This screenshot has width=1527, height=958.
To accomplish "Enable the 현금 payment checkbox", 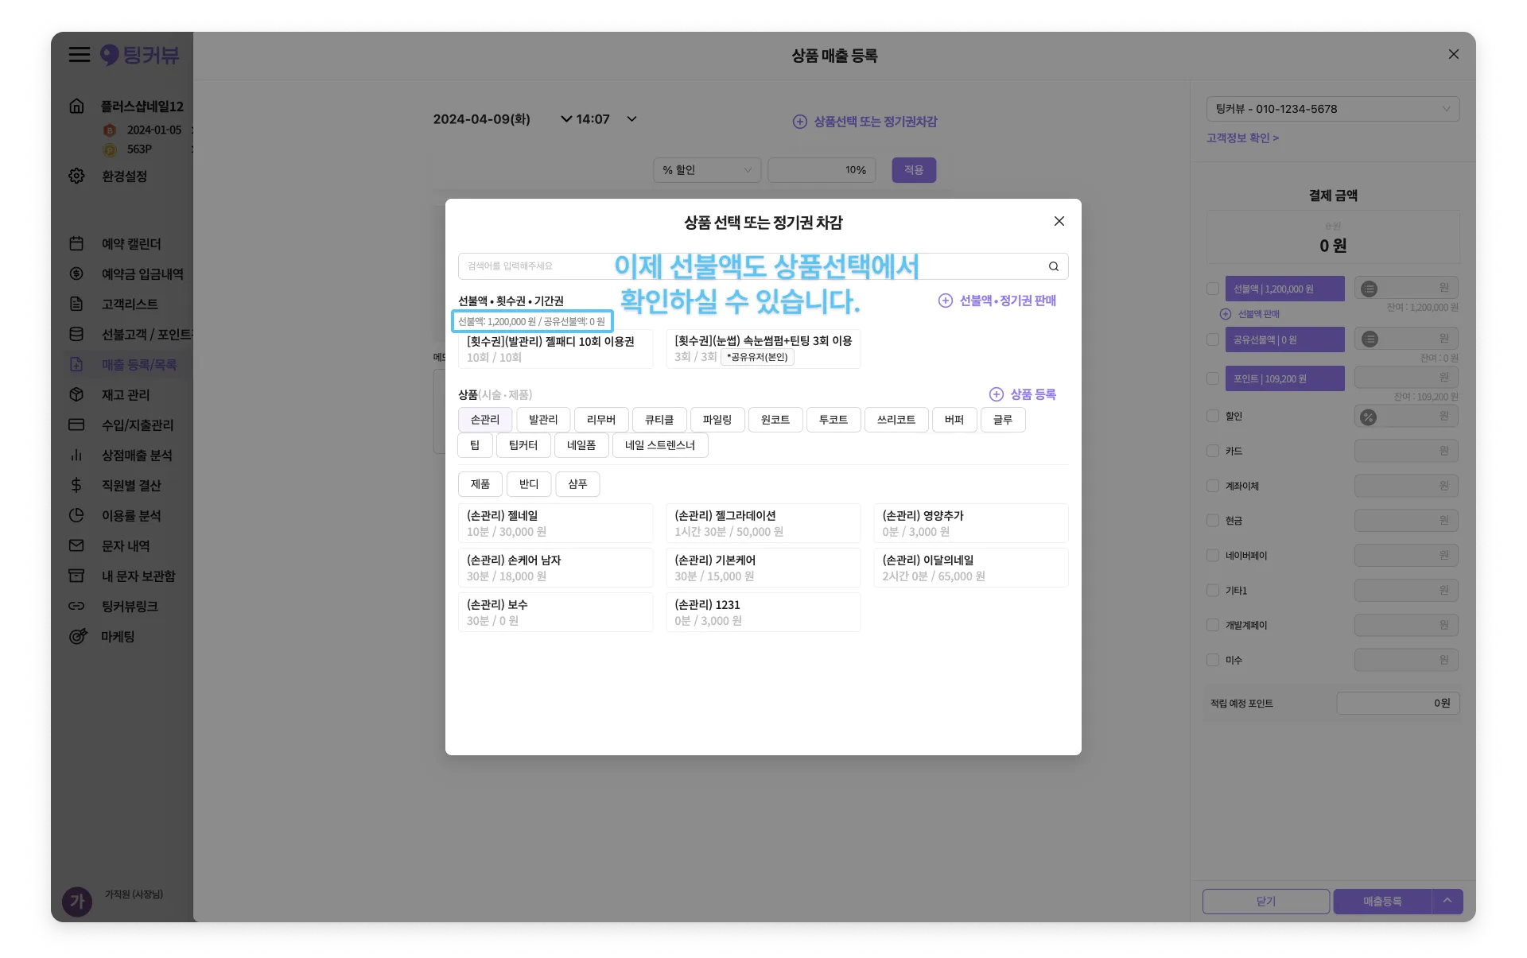I will click(x=1213, y=521).
